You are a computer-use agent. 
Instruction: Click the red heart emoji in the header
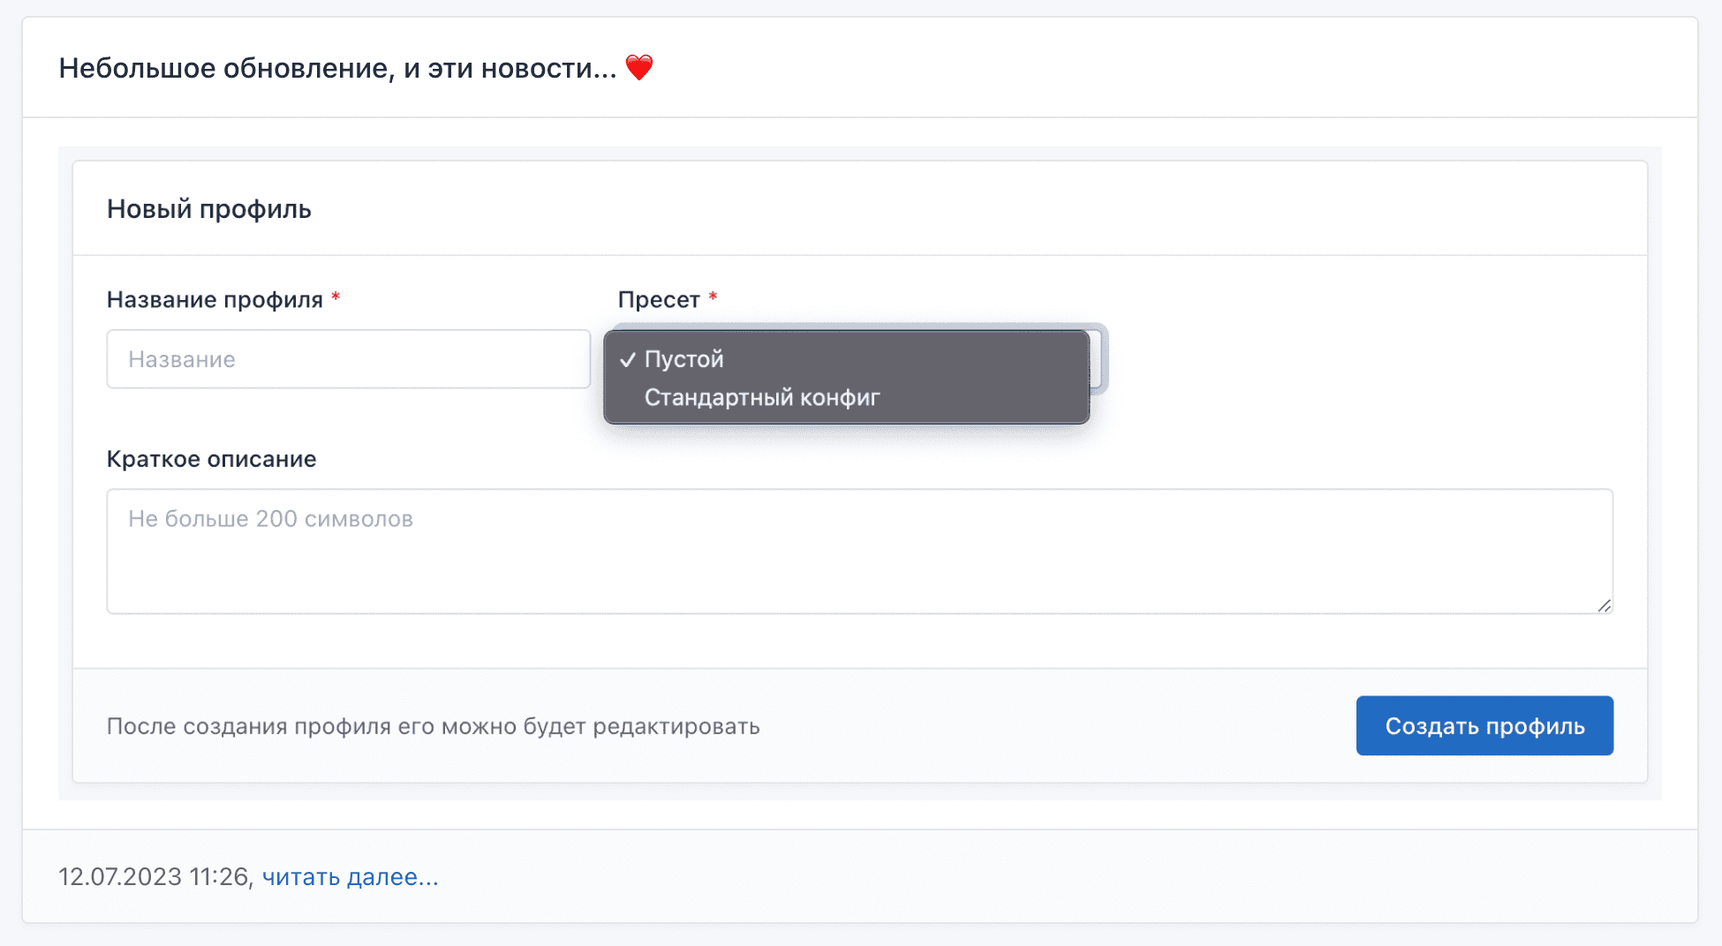click(638, 67)
